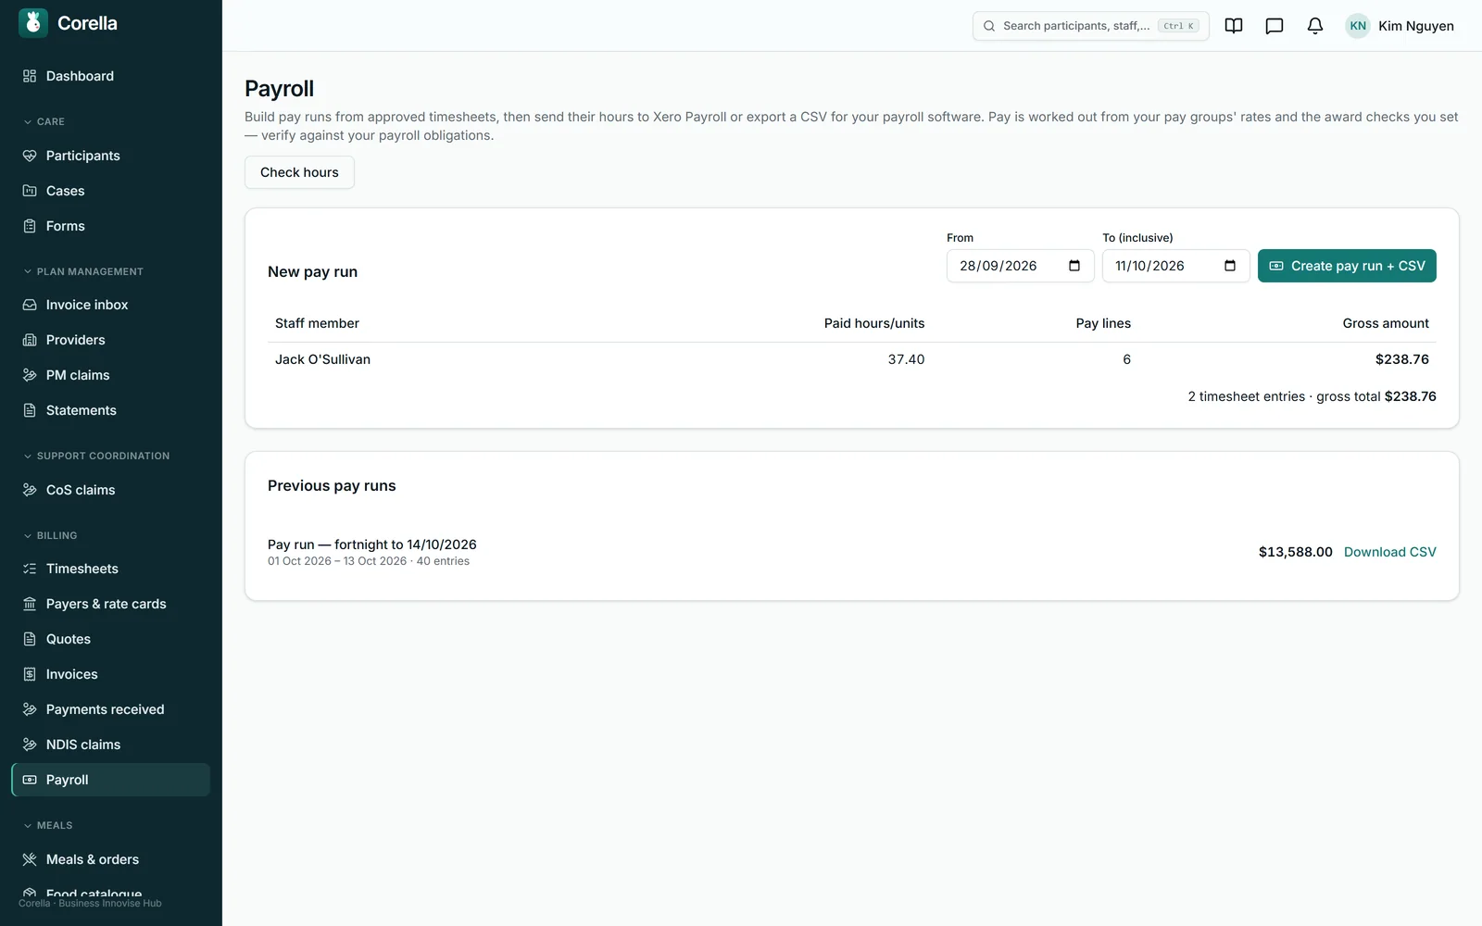Select the Payroll sidebar item

[111, 780]
